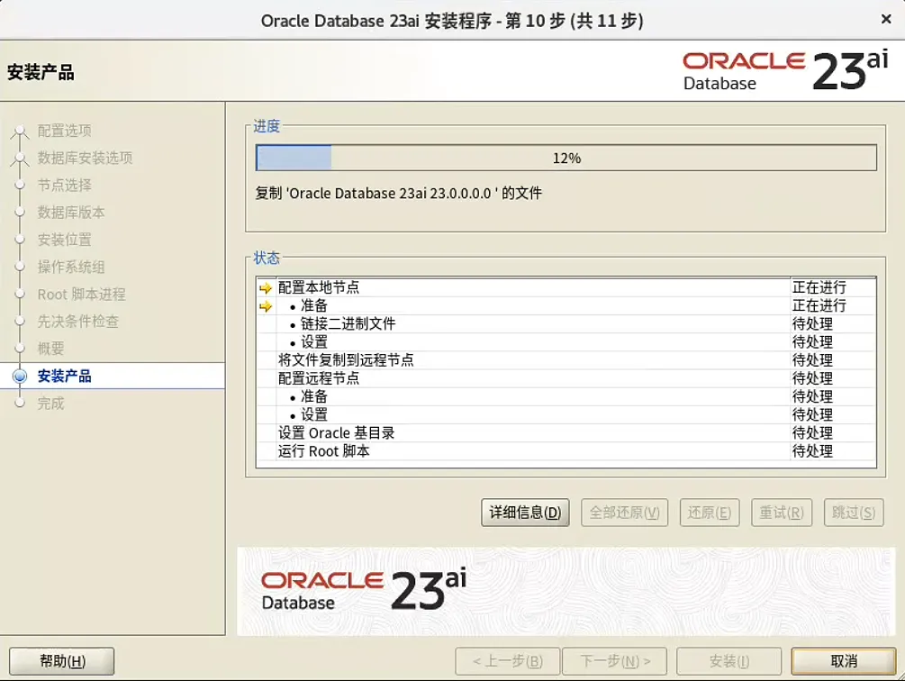Click the circle marker beside 概要 step
This screenshot has height=681, width=905.
pyautogui.click(x=18, y=349)
